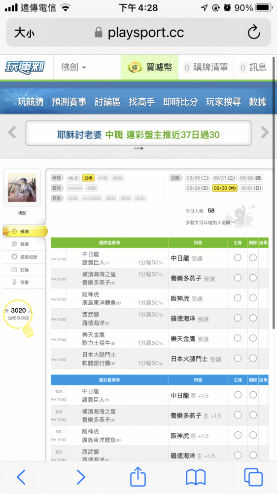Image resolution: width=277 pixels, height=494 pixels.
Task: Go back with Safari back arrow
Action: (x=21, y=477)
